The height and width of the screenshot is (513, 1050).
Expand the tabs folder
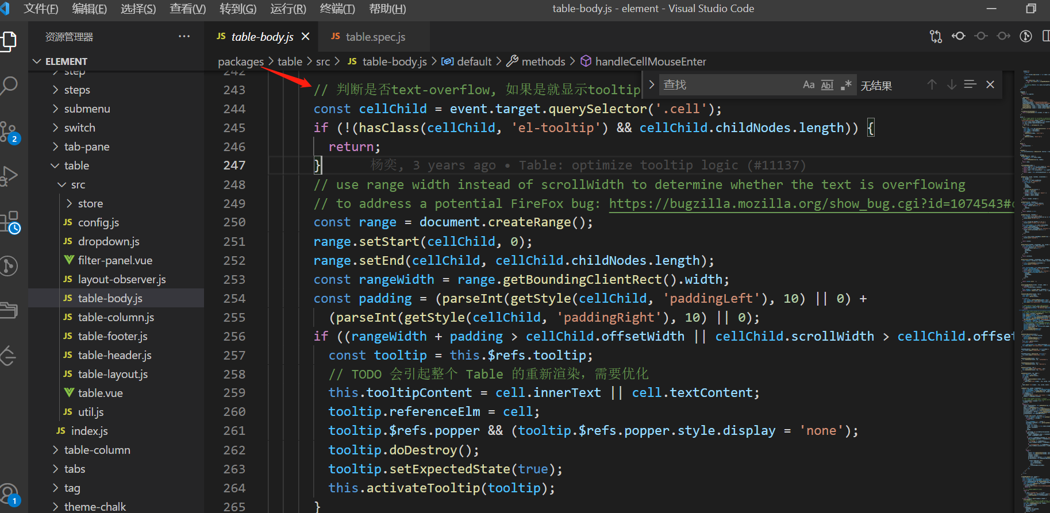(x=116, y=469)
